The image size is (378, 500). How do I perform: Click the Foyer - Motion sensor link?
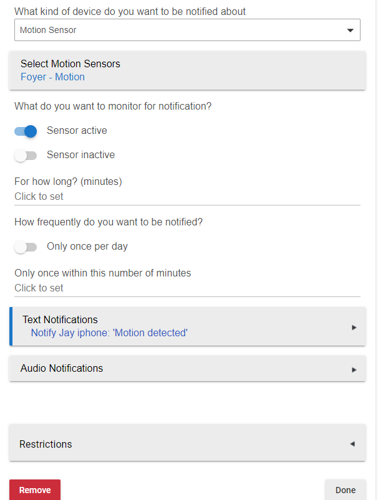52,77
